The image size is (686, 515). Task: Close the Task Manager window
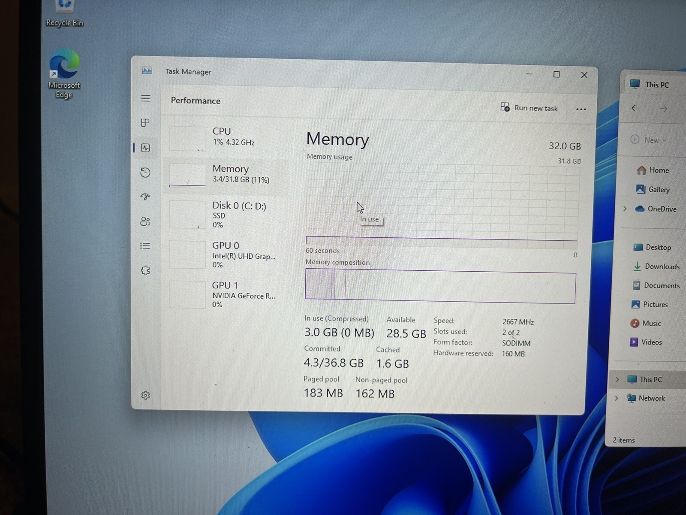pyautogui.click(x=584, y=75)
